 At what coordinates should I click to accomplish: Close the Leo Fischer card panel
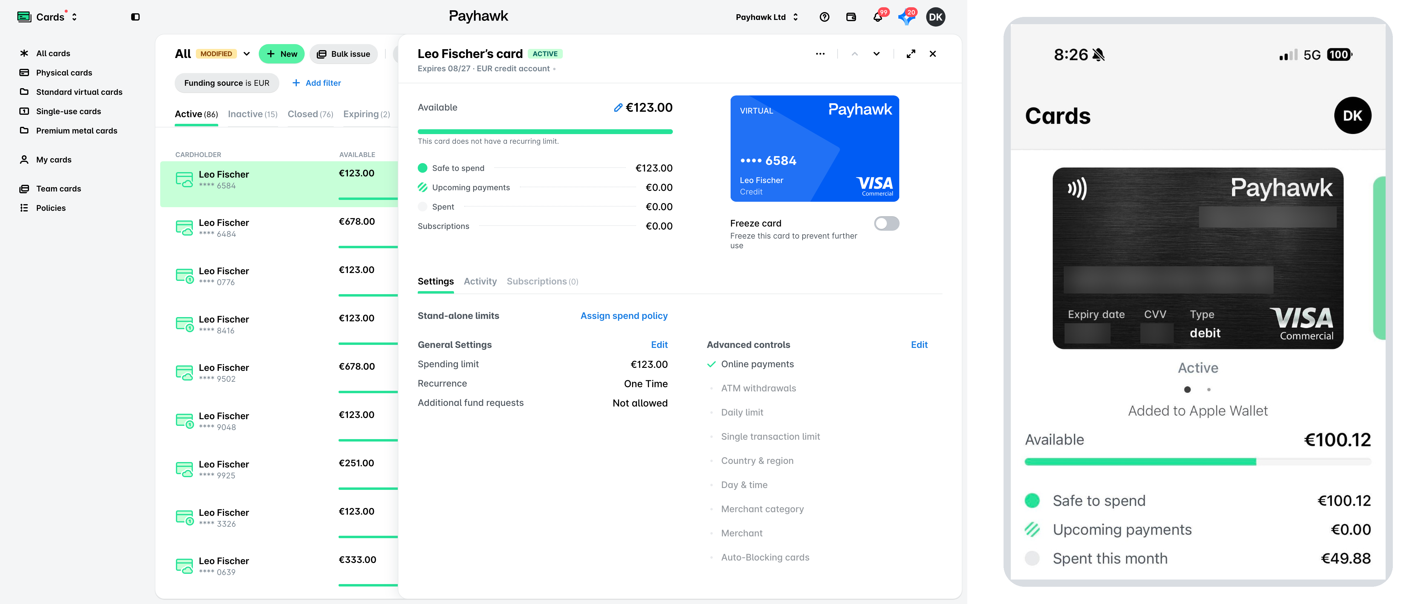click(x=933, y=54)
